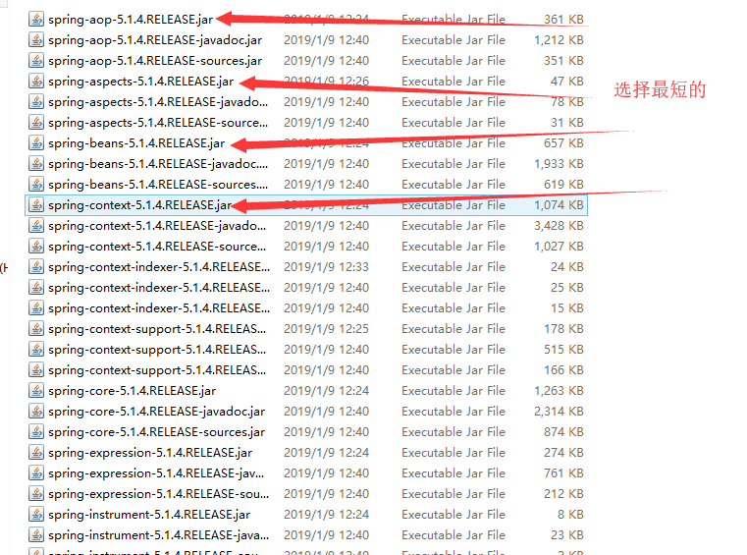Click the icon of the 24 KB spring-context-indexer jar

[x=36, y=267]
